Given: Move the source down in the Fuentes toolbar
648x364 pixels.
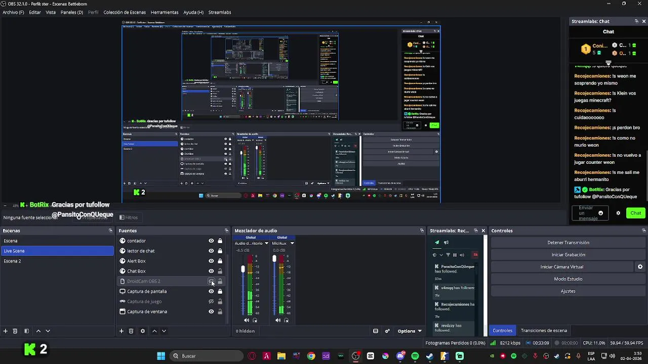Looking at the screenshot, I should pos(164,331).
